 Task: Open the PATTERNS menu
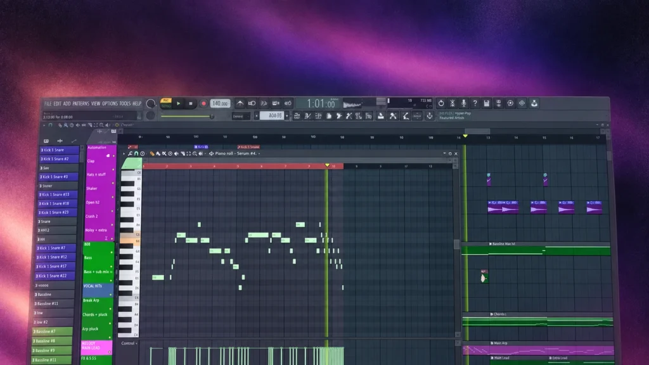pos(80,103)
